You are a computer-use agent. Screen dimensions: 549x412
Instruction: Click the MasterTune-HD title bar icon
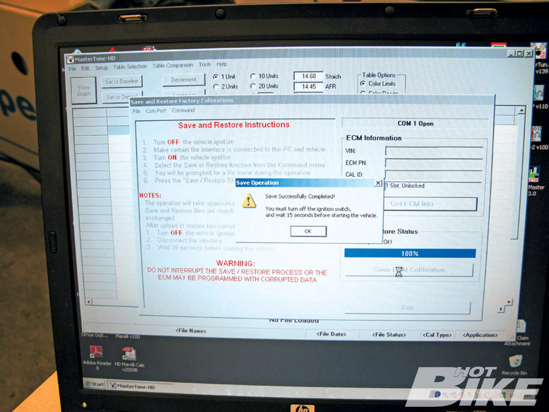click(70, 60)
